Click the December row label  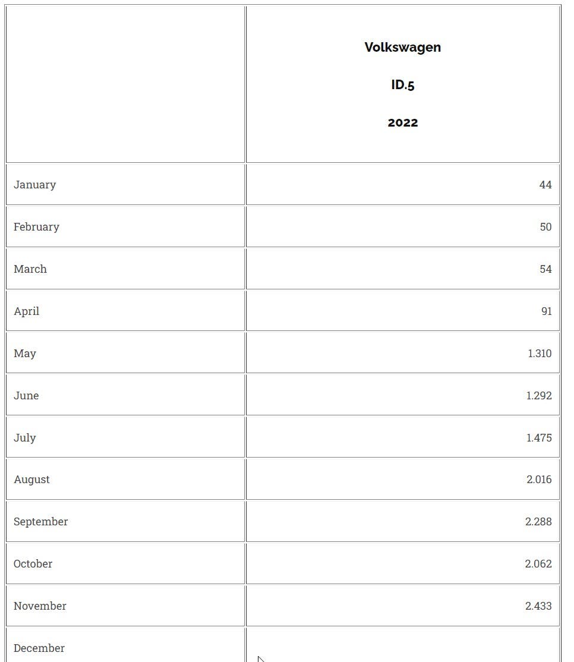tap(39, 648)
